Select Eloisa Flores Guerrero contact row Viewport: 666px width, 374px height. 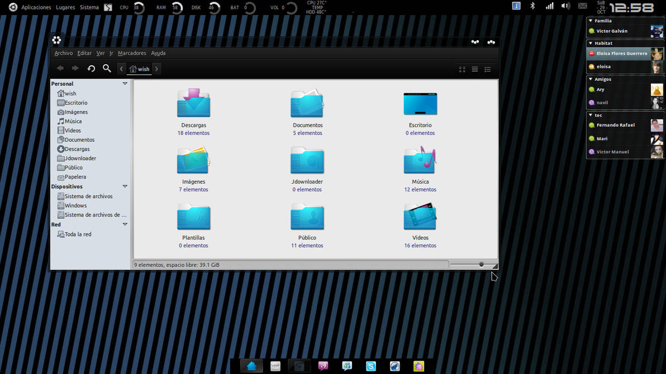coord(625,54)
